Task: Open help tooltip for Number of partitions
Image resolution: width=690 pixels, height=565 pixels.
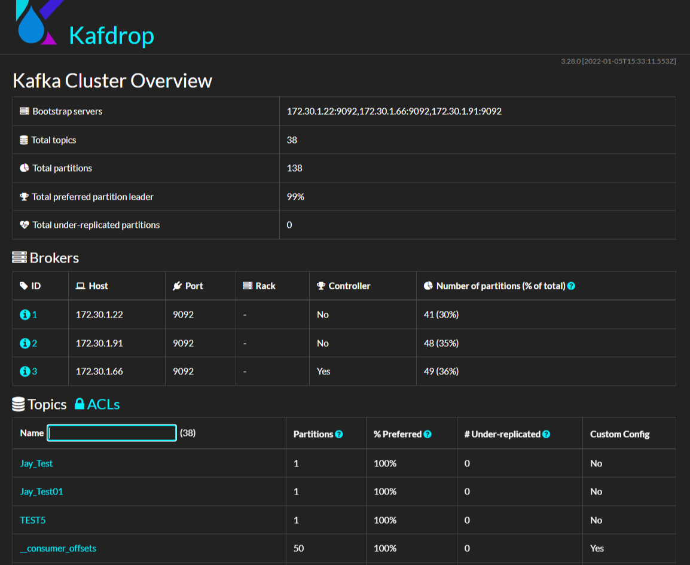Action: 571,286
